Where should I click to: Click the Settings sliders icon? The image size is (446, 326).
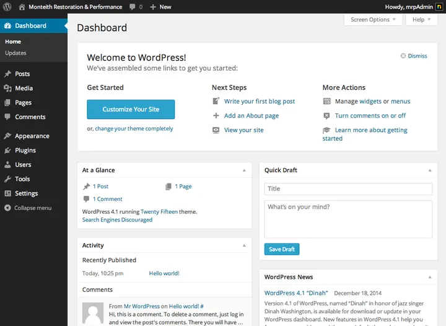tap(7, 193)
